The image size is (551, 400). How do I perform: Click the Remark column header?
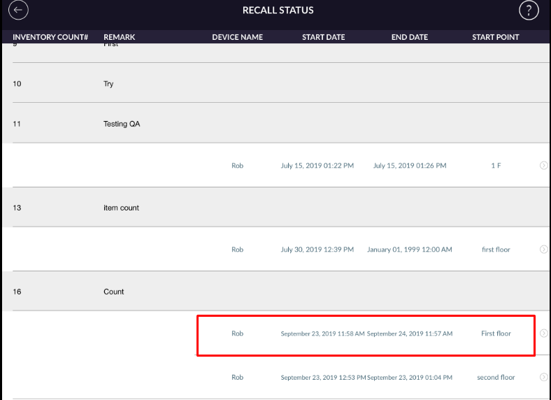[120, 37]
